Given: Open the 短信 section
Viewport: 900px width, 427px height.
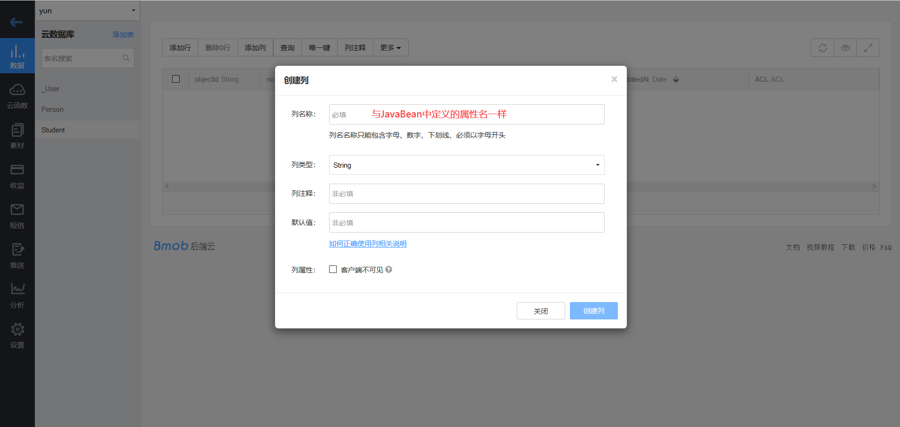Looking at the screenshot, I should click(x=17, y=215).
